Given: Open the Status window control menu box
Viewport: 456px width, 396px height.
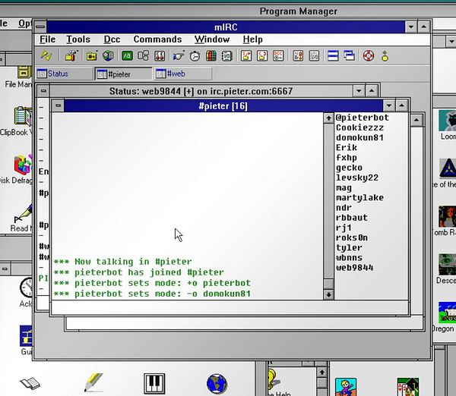Looking at the screenshot, I should (x=43, y=91).
